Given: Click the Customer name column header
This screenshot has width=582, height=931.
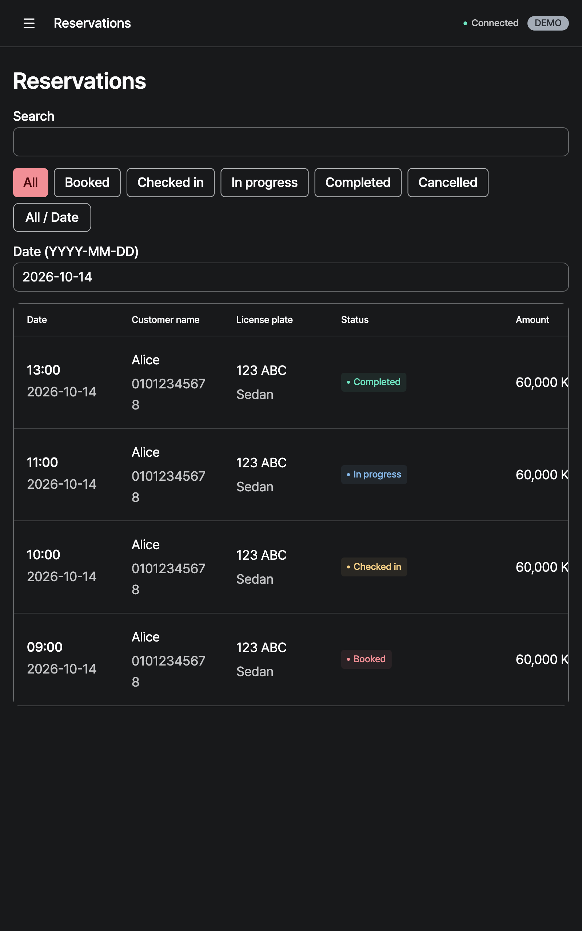Looking at the screenshot, I should (x=166, y=320).
